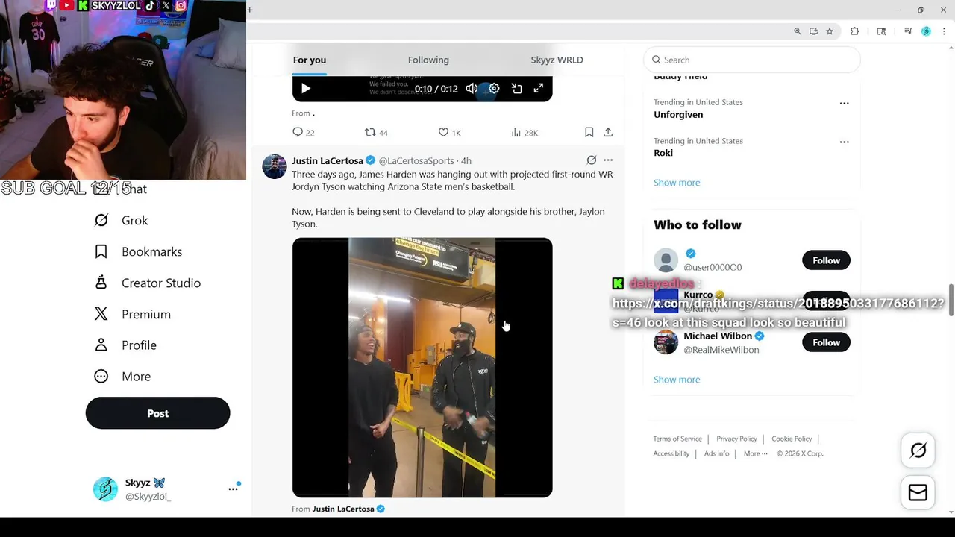The width and height of the screenshot is (955, 537).
Task: Show more trending topics
Action: 677,183
